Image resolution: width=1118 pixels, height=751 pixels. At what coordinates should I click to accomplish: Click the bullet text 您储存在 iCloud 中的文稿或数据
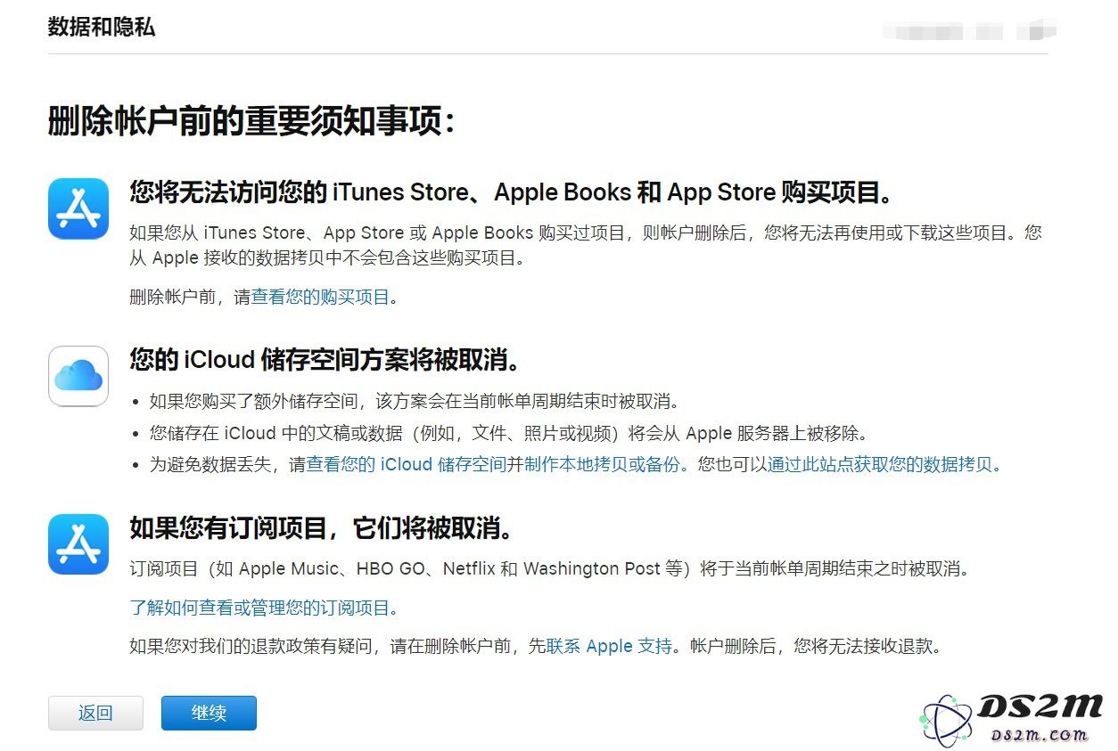point(508,433)
